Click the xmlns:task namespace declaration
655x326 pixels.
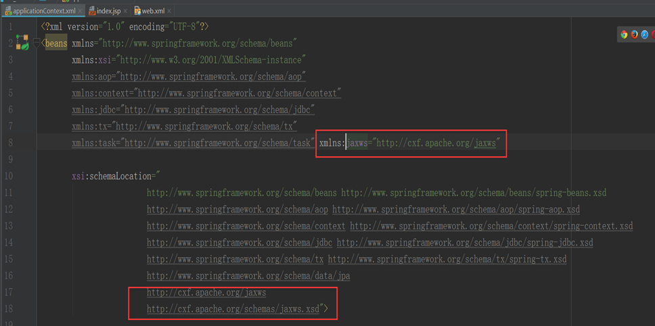(x=193, y=143)
